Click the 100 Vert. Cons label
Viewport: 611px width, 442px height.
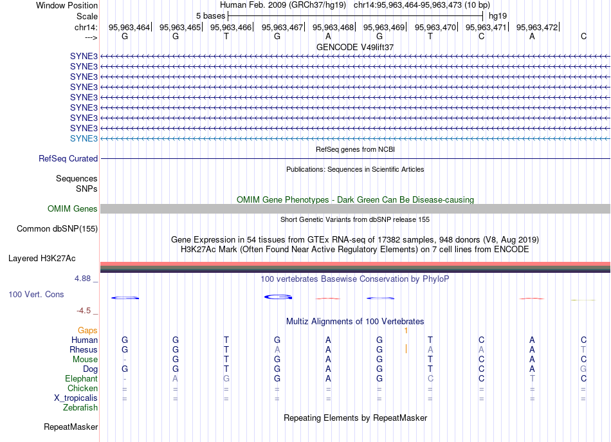click(36, 295)
